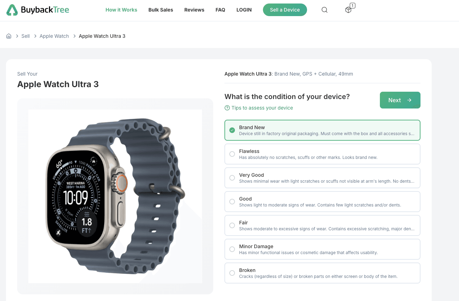
Task: Pick the Minor Damage condition
Action: click(322, 249)
